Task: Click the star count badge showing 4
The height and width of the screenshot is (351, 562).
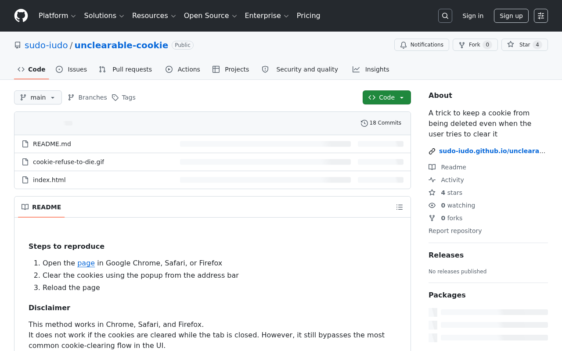Action: (x=537, y=45)
